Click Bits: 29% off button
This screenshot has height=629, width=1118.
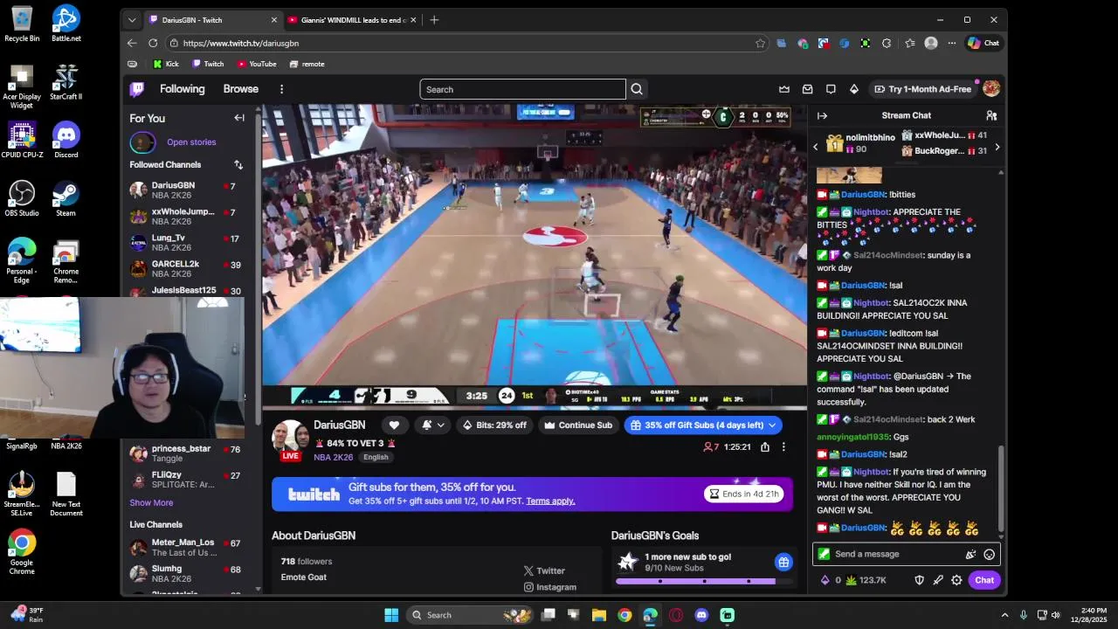(494, 425)
